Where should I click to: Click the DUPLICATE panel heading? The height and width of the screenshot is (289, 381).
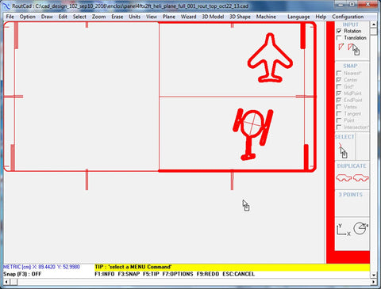(352, 166)
